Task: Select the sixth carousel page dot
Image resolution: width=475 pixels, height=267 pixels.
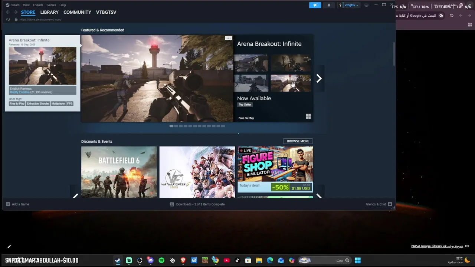Action: click(x=195, y=126)
